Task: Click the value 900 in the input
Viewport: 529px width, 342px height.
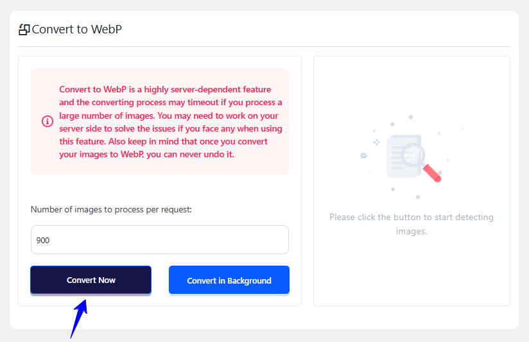Action: pos(43,240)
